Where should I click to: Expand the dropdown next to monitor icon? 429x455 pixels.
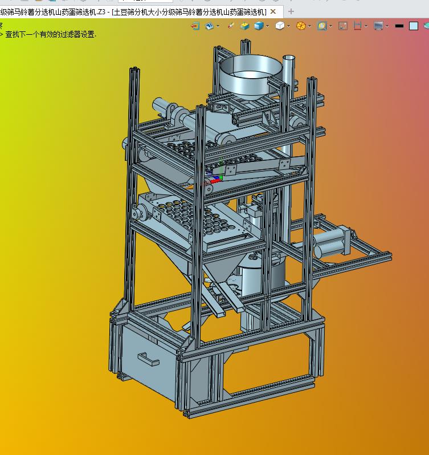[x=387, y=26]
